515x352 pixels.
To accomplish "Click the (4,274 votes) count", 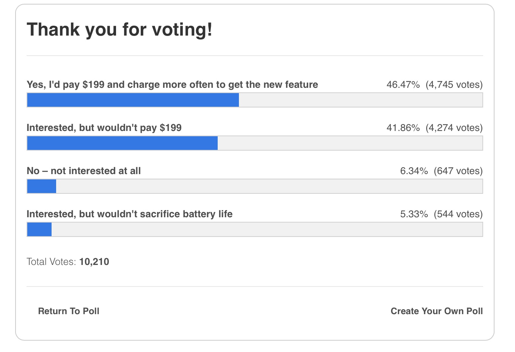I will [x=454, y=128].
